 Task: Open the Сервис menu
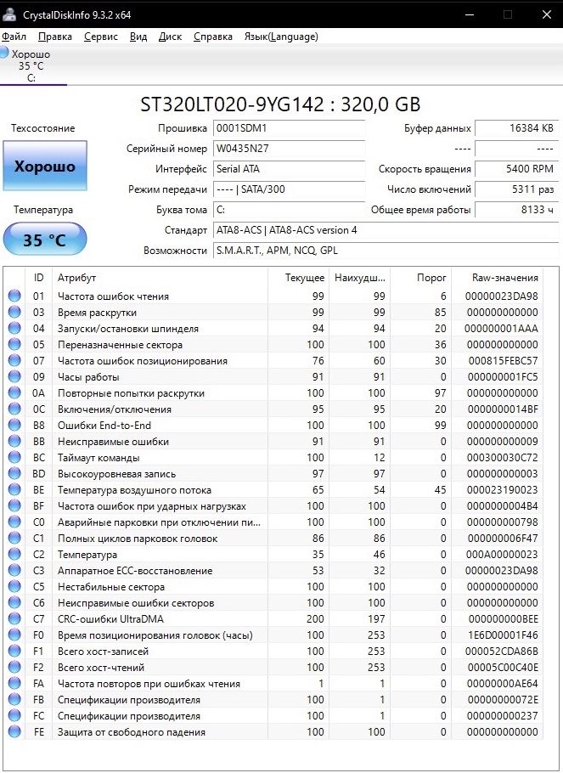click(x=100, y=37)
